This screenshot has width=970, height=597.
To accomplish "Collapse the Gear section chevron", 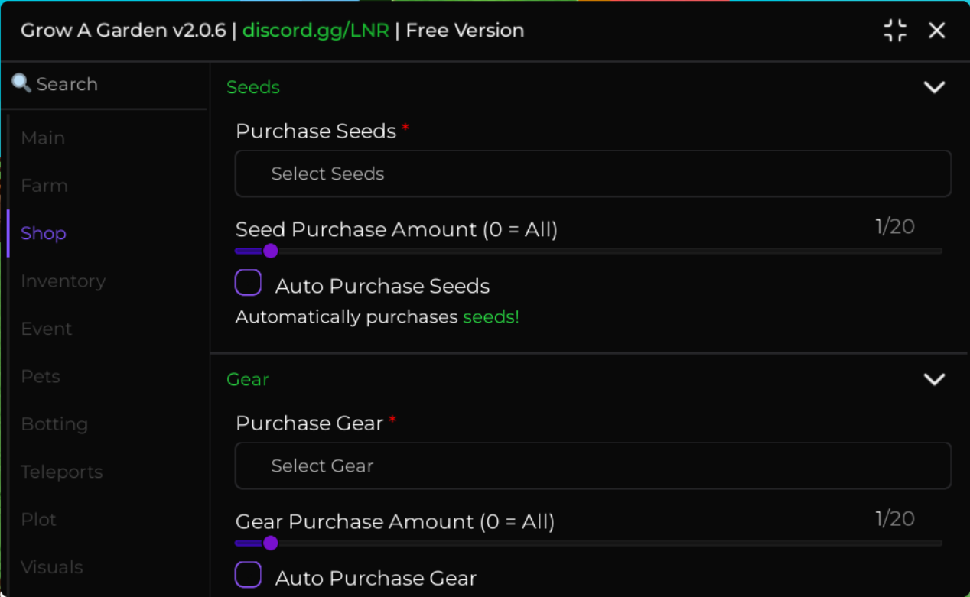I will click(x=934, y=379).
